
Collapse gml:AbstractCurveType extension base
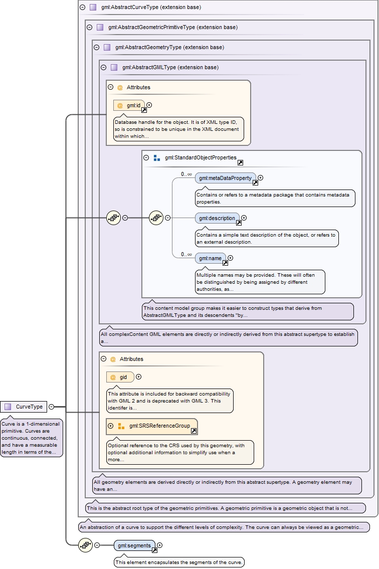point(82,7)
